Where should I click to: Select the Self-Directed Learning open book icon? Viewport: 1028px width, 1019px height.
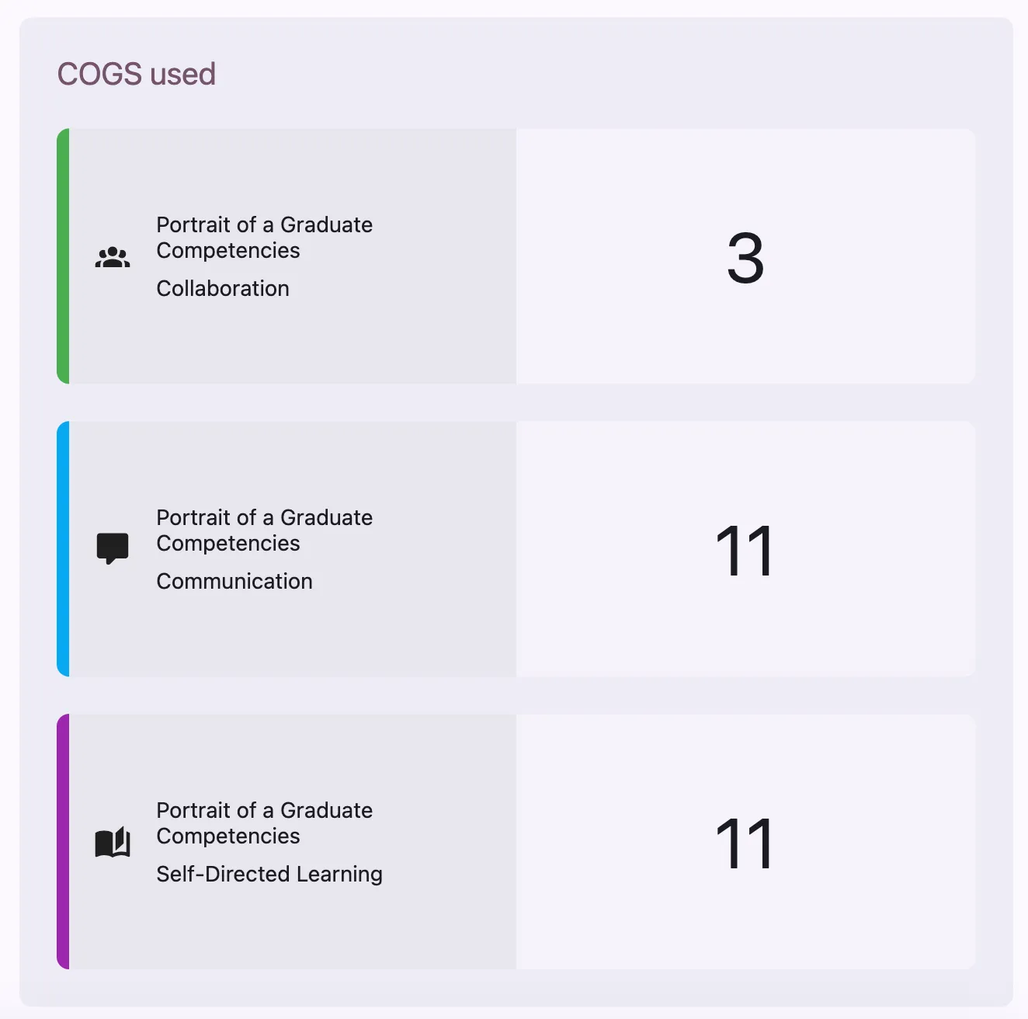tap(112, 841)
